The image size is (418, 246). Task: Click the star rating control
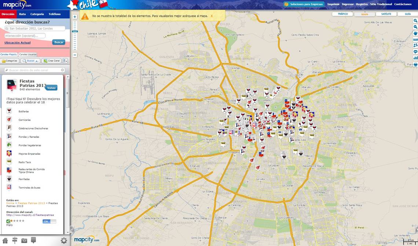(x=18, y=221)
